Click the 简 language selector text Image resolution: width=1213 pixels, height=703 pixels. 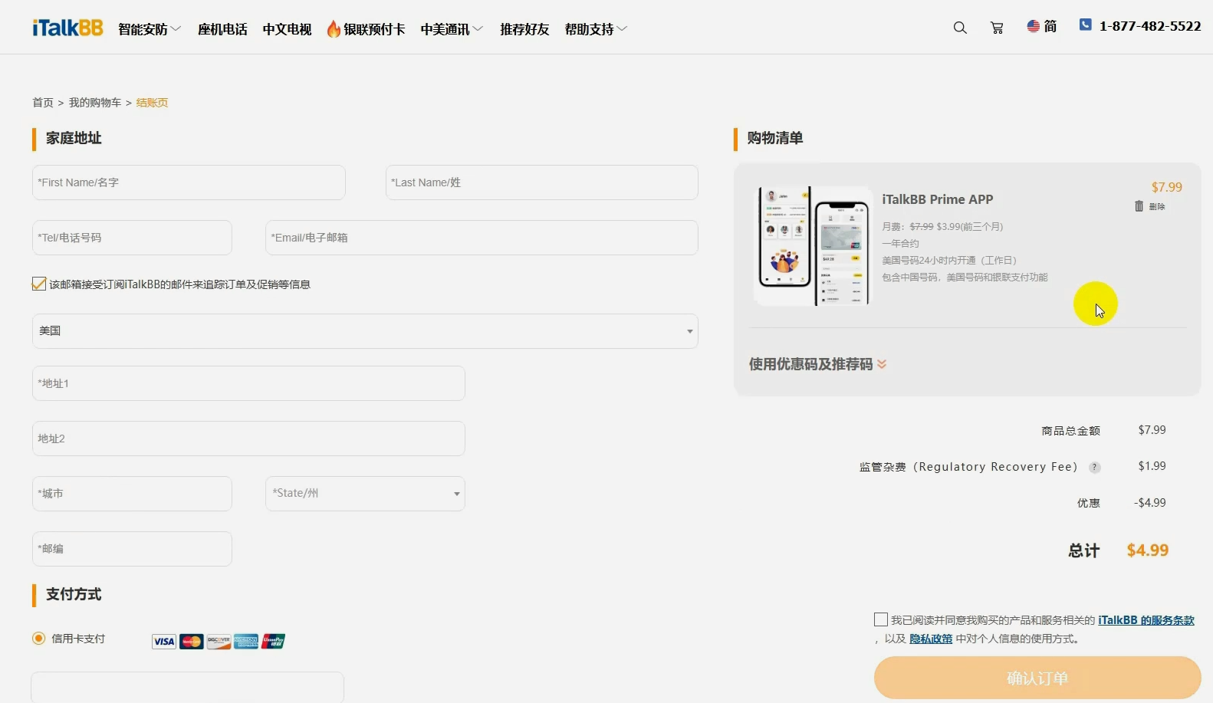click(1050, 26)
